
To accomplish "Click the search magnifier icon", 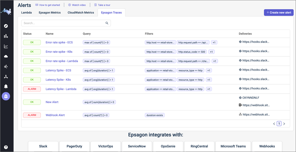I will tap(107, 23).
